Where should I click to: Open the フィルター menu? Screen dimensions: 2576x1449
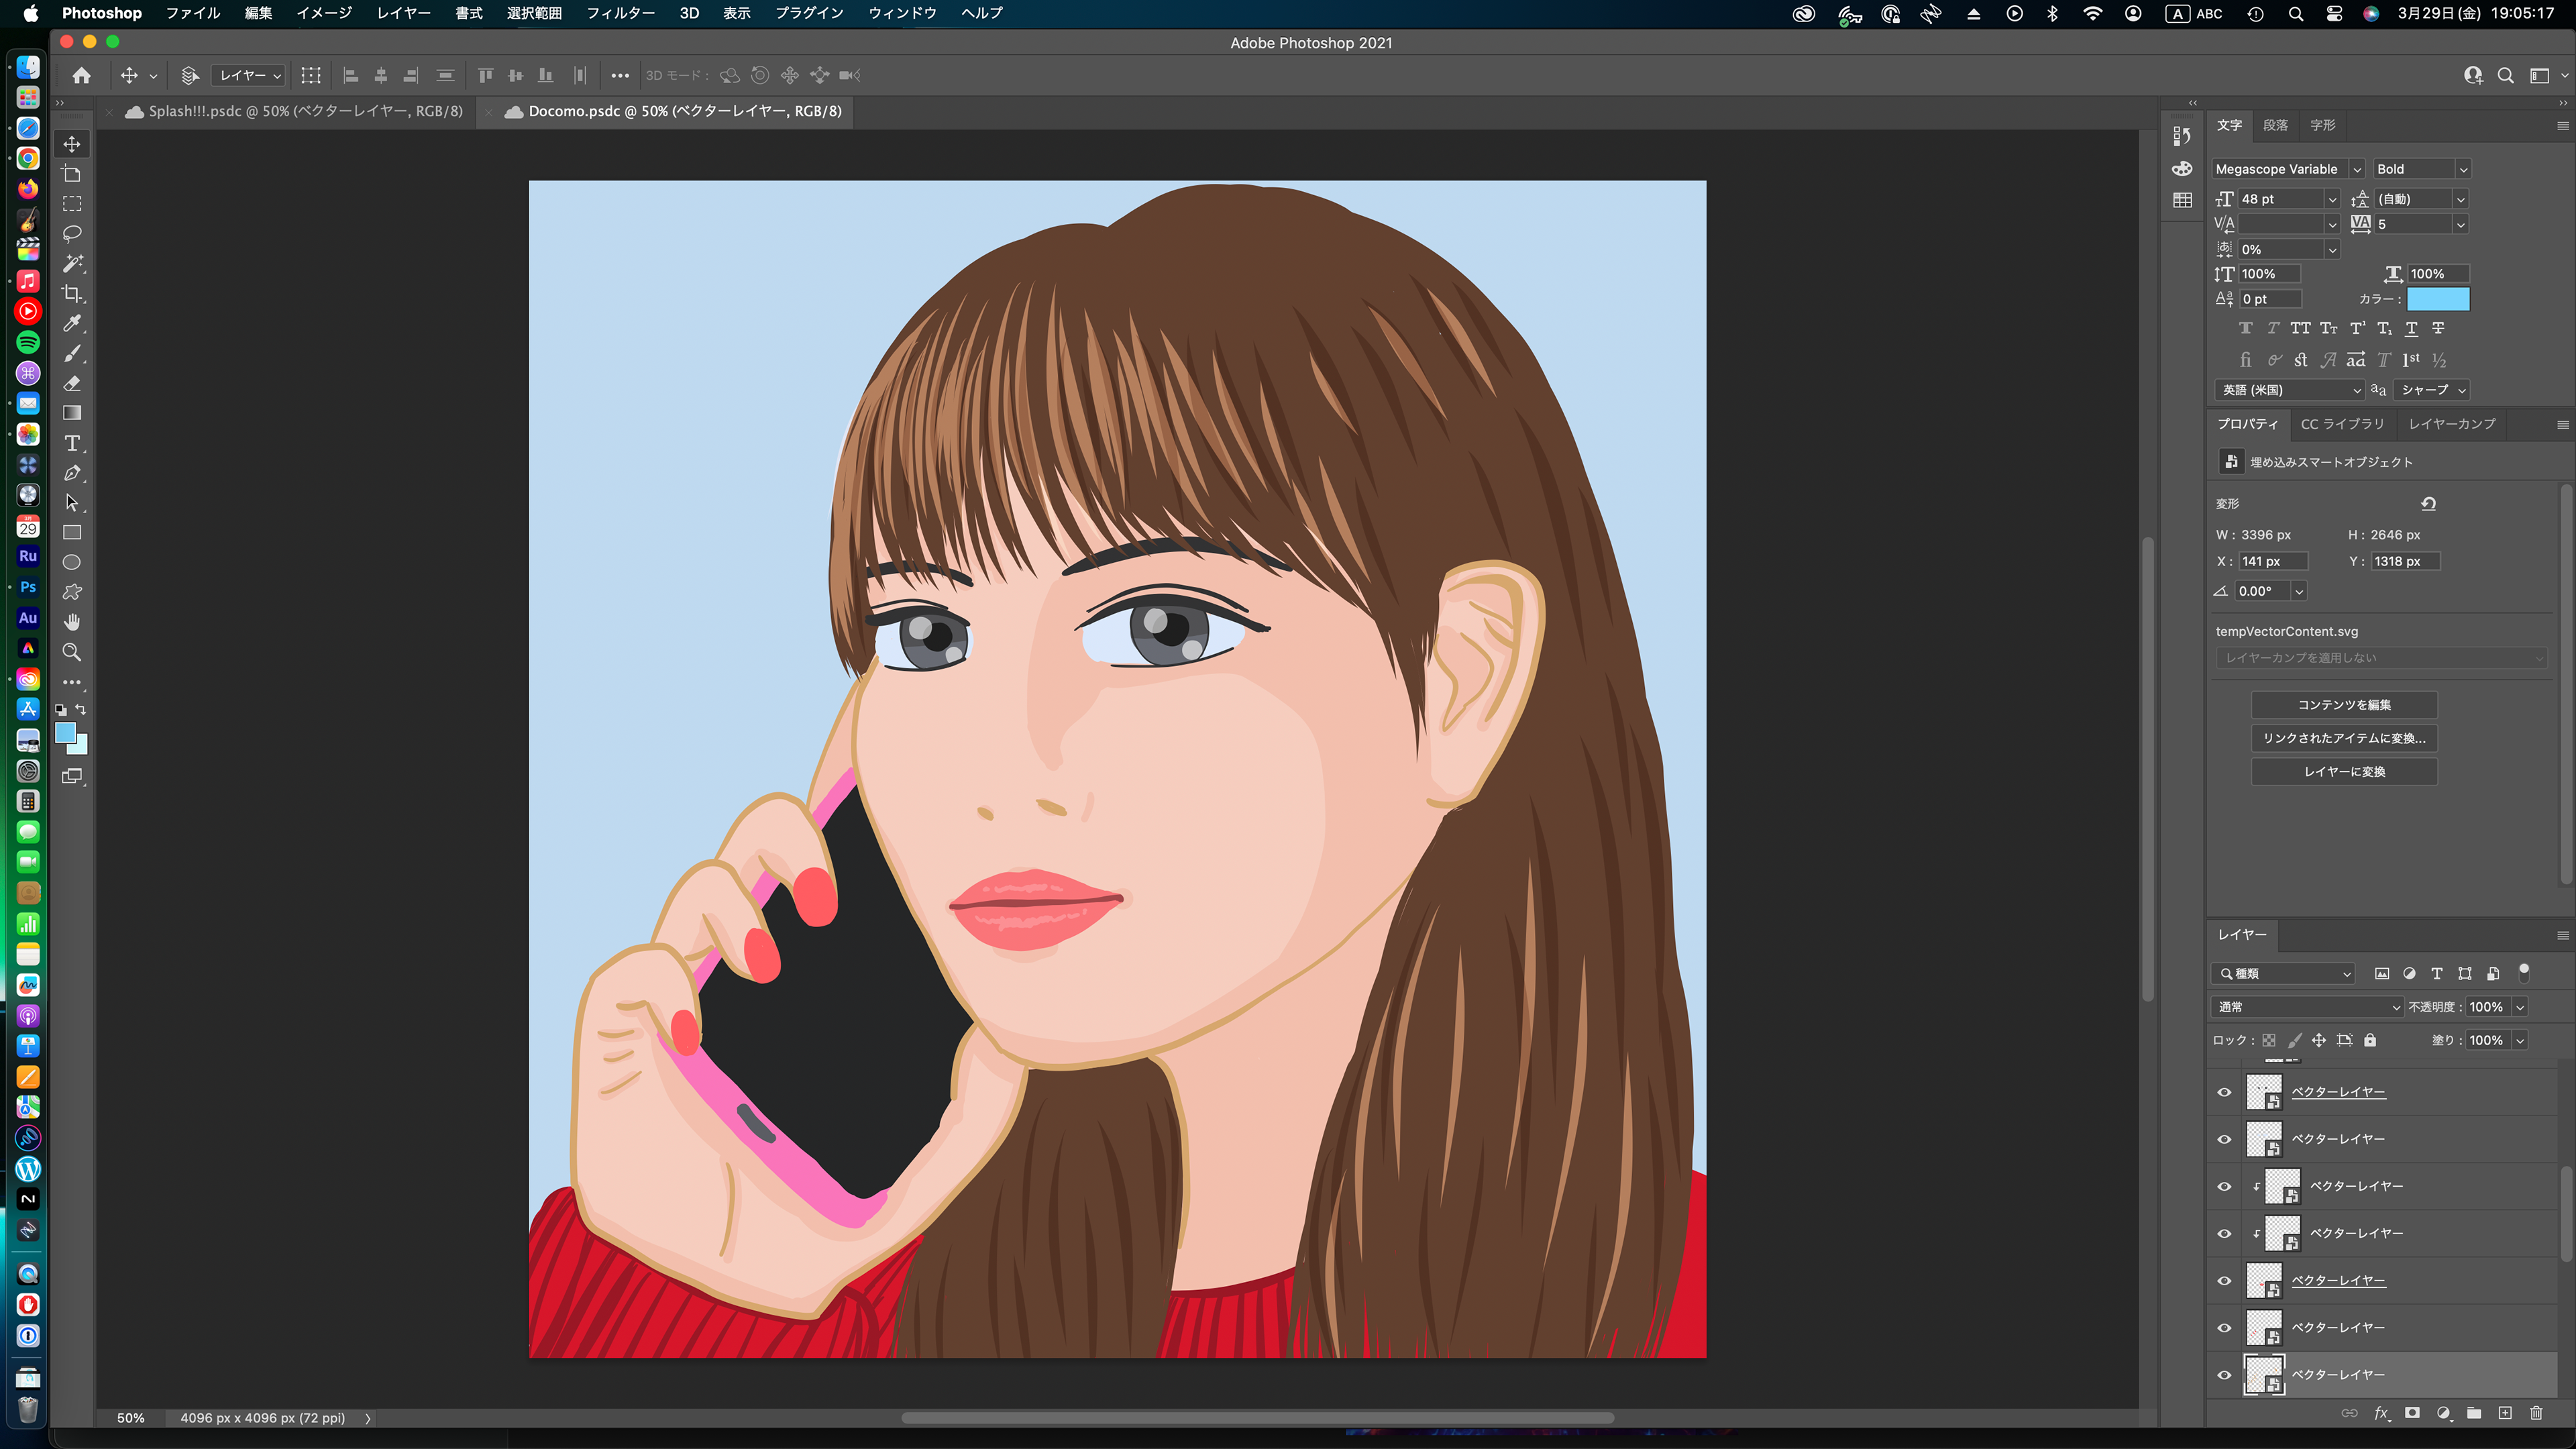pos(620,13)
